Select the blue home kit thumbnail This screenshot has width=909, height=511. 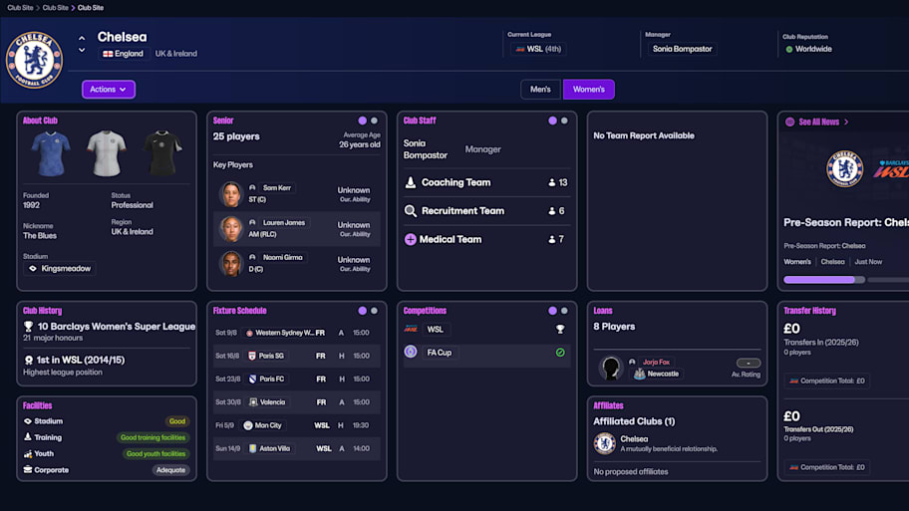point(51,153)
